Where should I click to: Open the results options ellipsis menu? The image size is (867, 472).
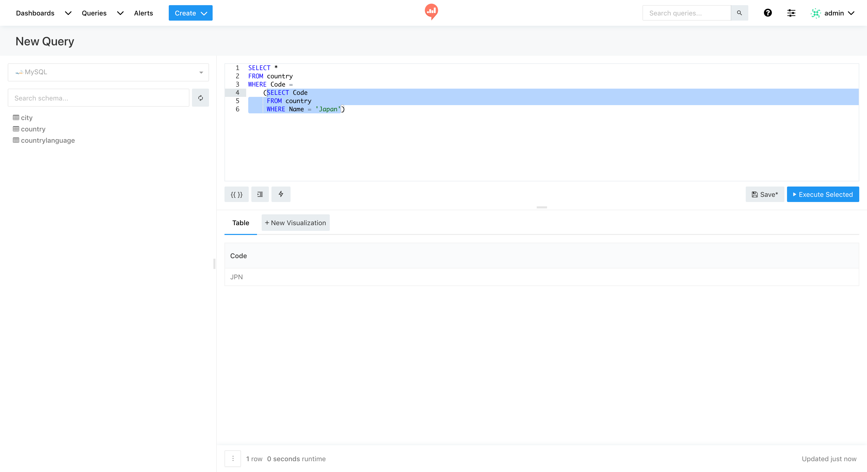[x=232, y=459]
